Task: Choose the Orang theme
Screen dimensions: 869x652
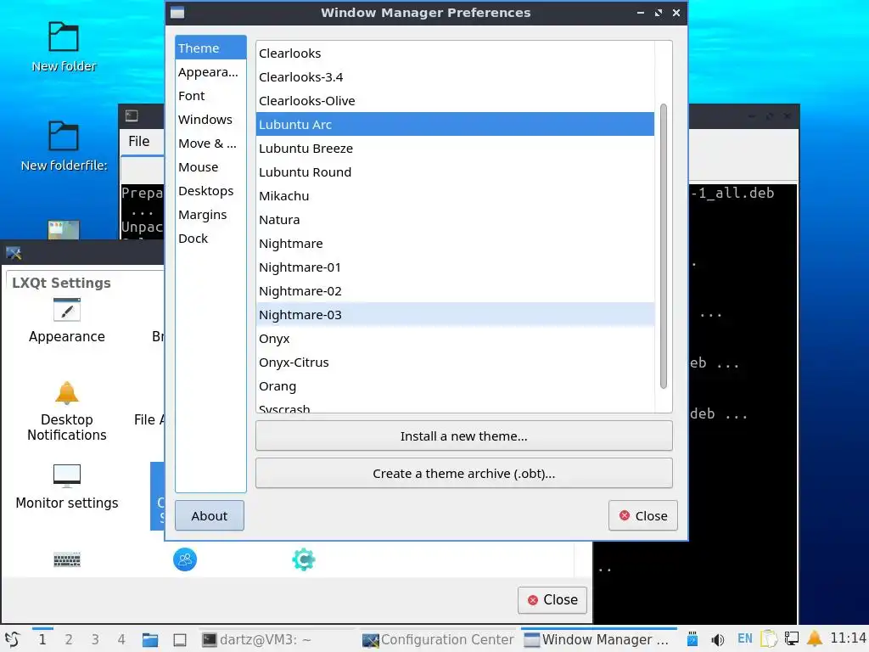Action: click(x=455, y=386)
